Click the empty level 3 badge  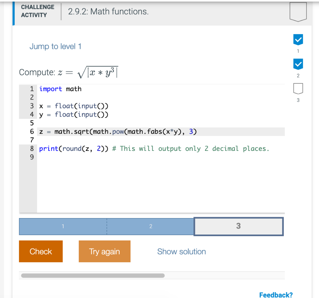pyautogui.click(x=298, y=89)
